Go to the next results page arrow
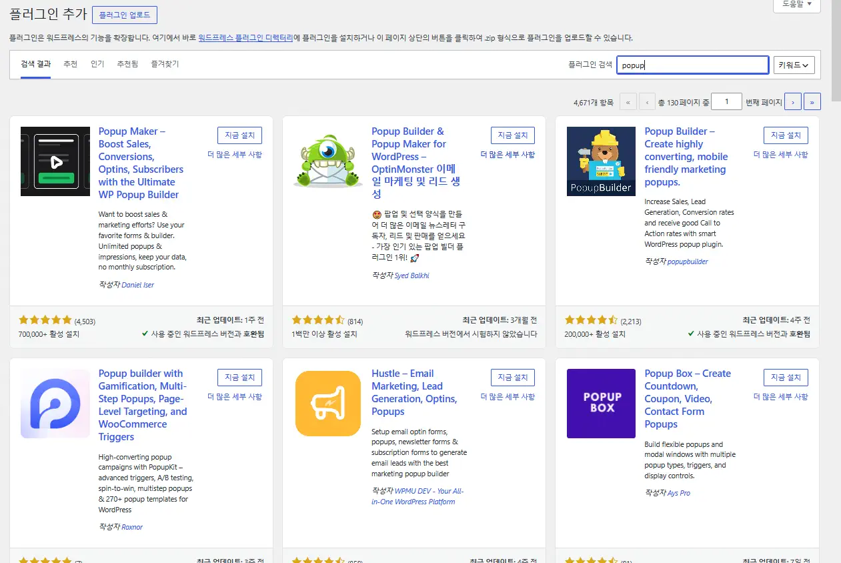 [x=793, y=102]
